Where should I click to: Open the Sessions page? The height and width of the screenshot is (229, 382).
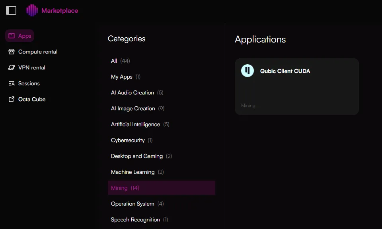point(24,83)
